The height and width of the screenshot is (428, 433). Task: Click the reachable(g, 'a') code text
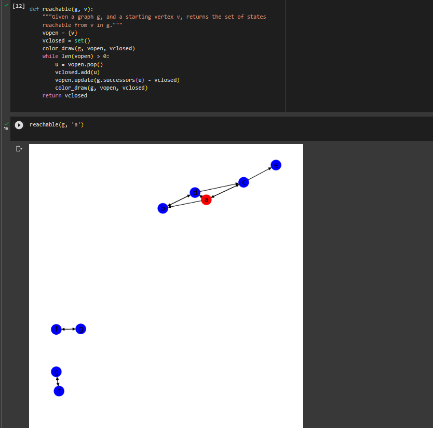56,124
